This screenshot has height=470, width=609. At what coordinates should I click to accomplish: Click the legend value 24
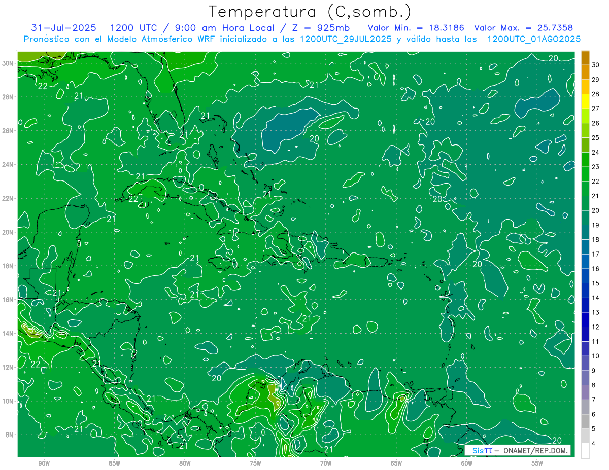point(595,152)
